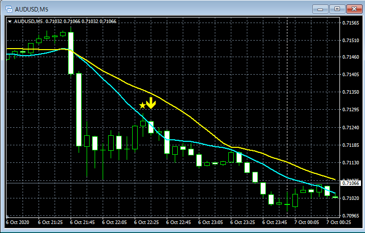Click the 6 Oct 23:45 time label
The image size is (365, 233).
point(275,222)
